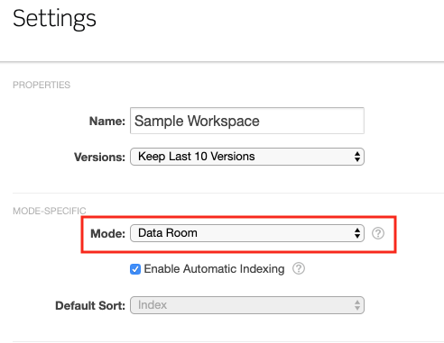Disable the Enable Automatic Indexing checkbox
This screenshot has height=343, width=444.
coord(135,269)
